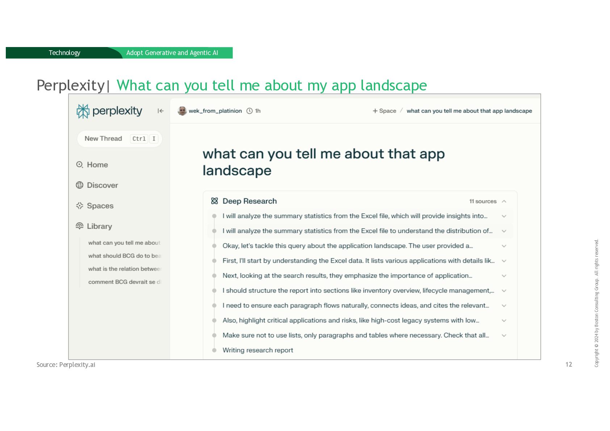Click the wek_from_platinion user avatar
The image size is (610, 431).
click(182, 111)
